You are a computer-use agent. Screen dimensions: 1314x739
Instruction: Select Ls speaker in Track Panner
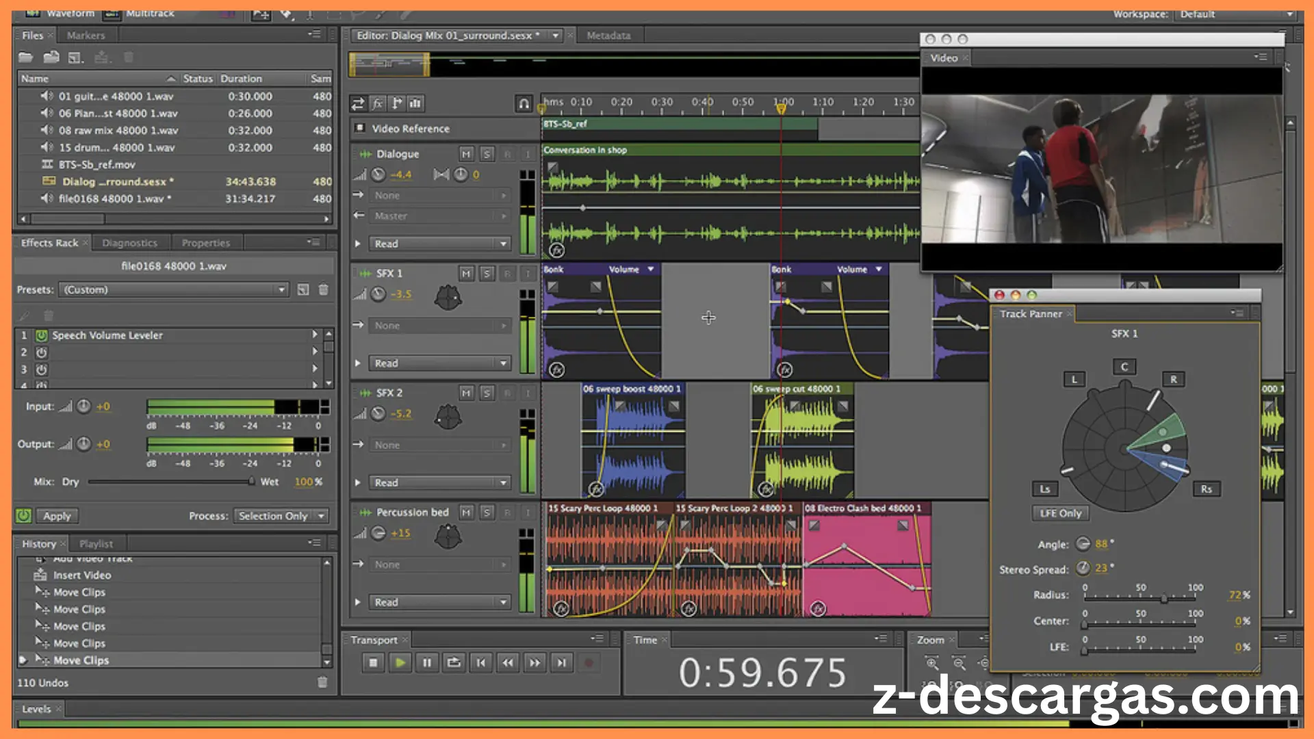tap(1045, 489)
